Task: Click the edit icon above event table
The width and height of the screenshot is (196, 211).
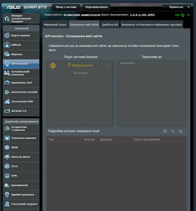Action: pyautogui.click(x=181, y=131)
